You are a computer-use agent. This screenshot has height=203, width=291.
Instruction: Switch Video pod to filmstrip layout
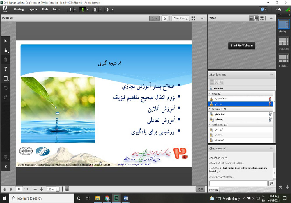[256, 18]
